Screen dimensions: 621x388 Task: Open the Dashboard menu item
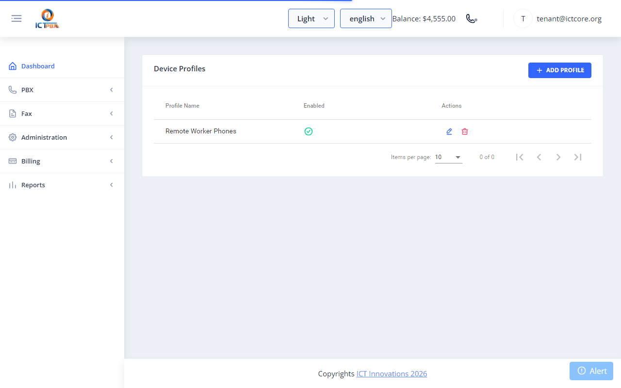(x=62, y=66)
